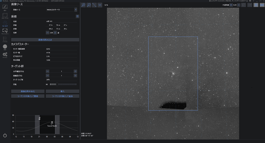Click the rotation (回転) slider handle

coord(57,84)
